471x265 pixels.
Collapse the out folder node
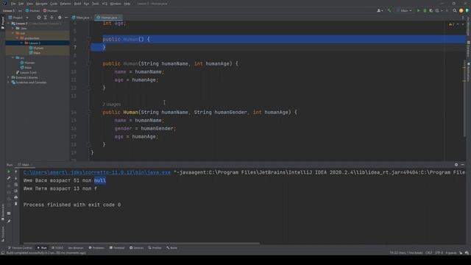tap(13, 33)
